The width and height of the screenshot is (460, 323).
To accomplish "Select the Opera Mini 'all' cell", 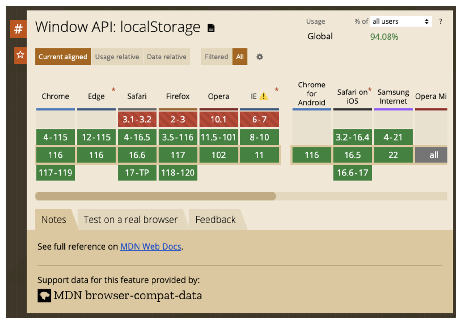I will (431, 155).
